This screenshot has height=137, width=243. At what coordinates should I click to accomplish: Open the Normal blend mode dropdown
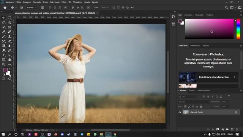[194, 102]
